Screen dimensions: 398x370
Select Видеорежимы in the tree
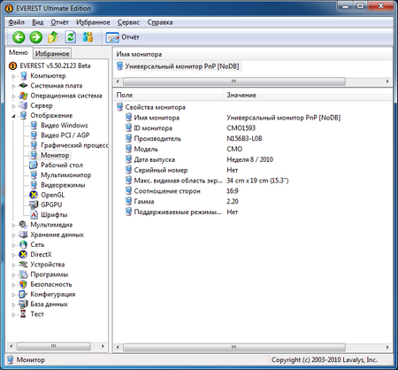coord(63,185)
